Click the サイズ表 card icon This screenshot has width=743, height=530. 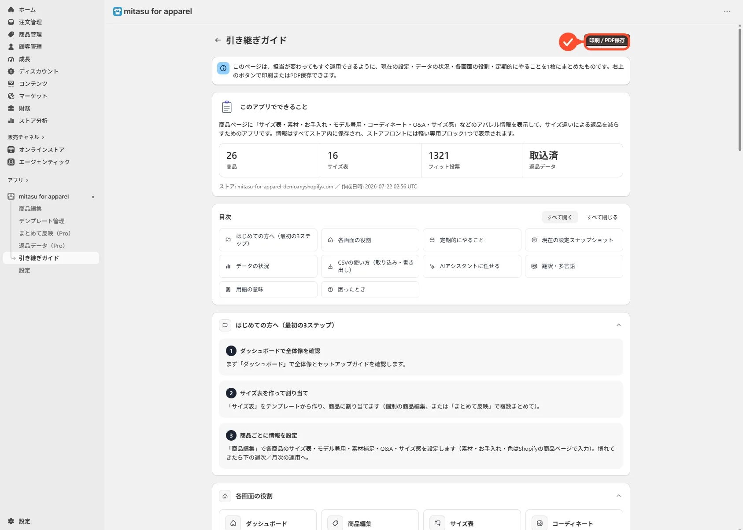point(437,523)
